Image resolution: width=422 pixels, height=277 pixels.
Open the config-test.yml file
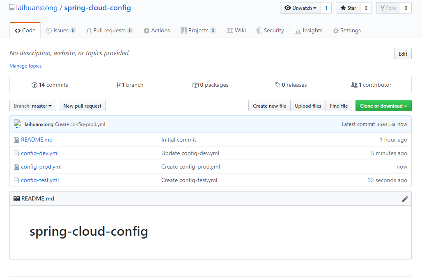pos(40,180)
